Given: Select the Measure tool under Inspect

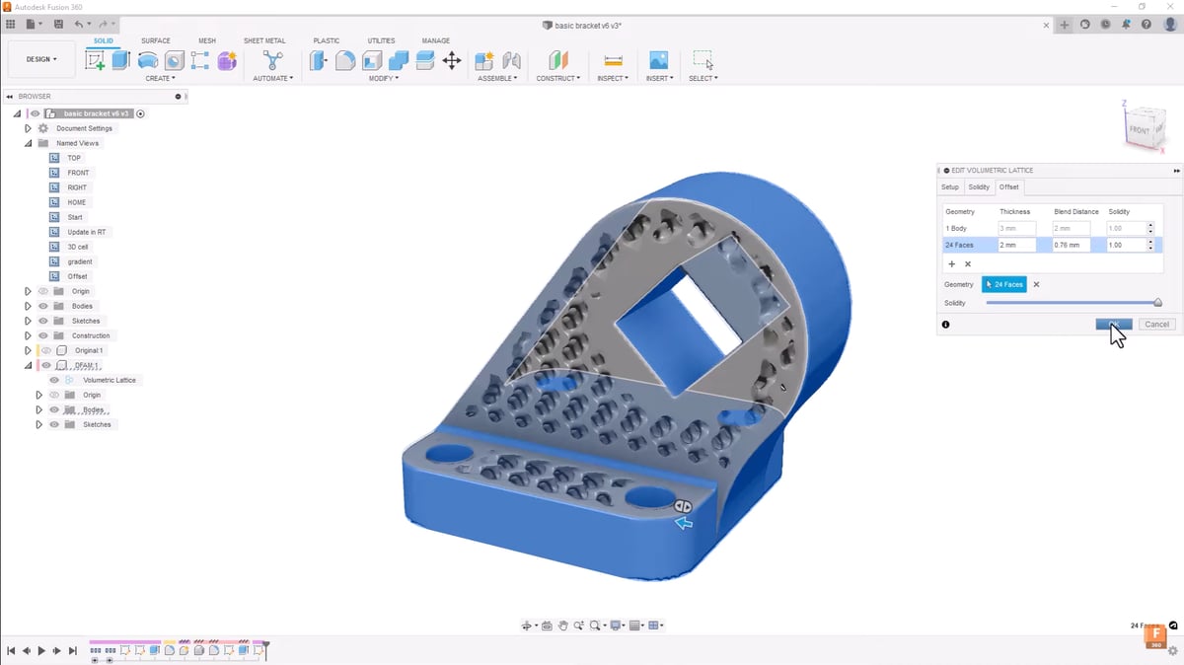Looking at the screenshot, I should [x=613, y=61].
